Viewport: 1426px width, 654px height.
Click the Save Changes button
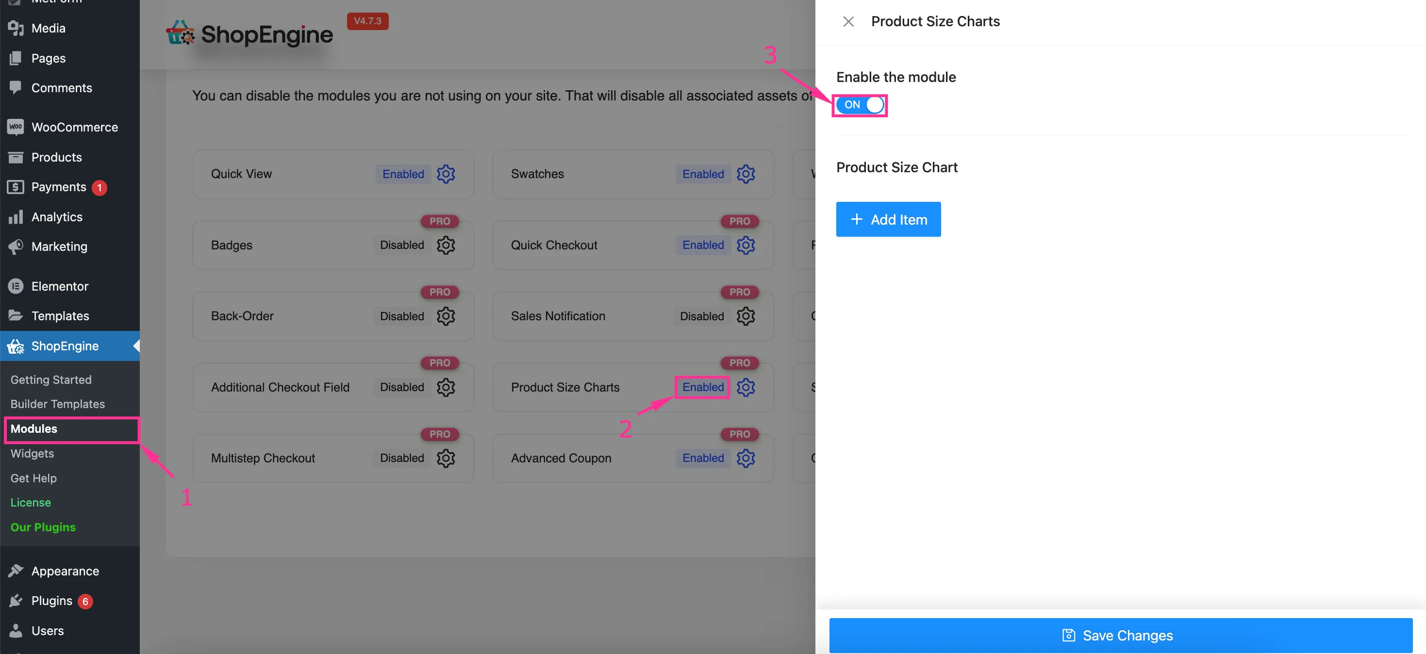(1120, 635)
